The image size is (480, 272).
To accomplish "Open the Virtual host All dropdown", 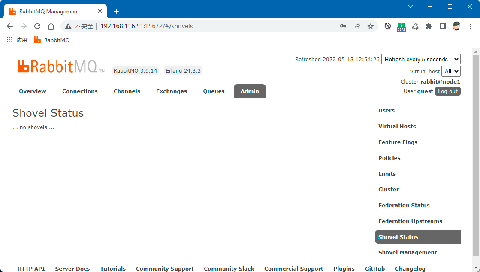I will pos(451,71).
